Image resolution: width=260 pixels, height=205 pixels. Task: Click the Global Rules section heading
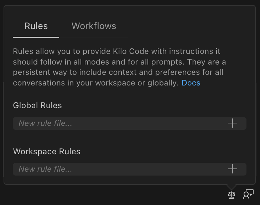pos(37,105)
